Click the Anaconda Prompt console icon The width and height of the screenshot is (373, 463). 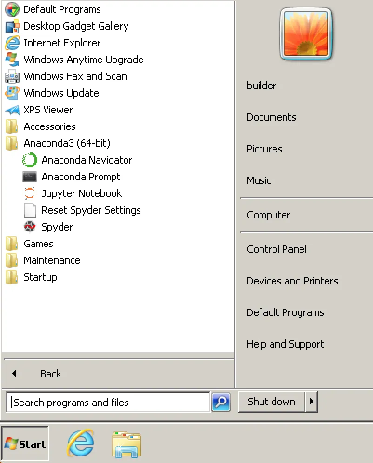29,177
